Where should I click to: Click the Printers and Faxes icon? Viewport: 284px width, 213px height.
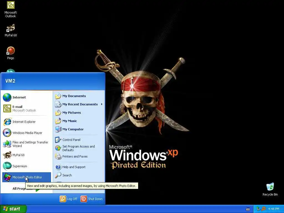pos(58,156)
